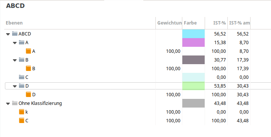The image size is (271, 137).
Task: Click the folder icon for category B
Action: [22, 60]
